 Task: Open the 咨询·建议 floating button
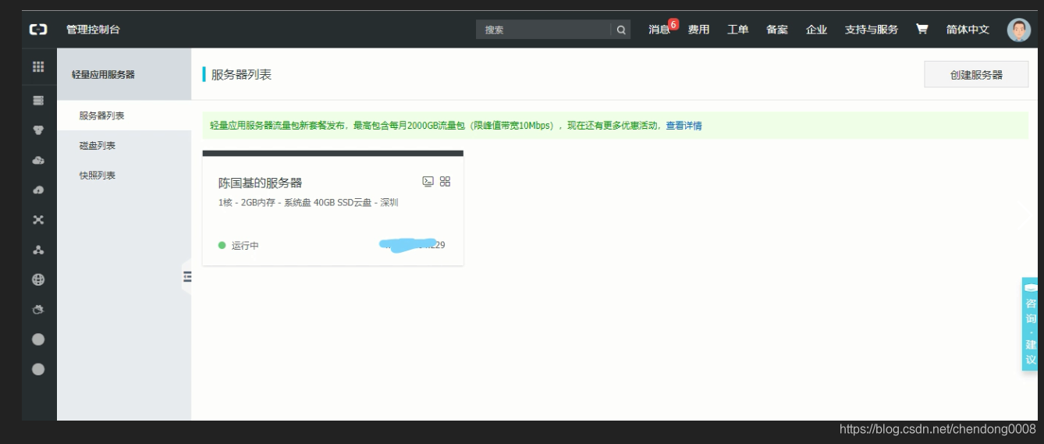tap(1032, 324)
